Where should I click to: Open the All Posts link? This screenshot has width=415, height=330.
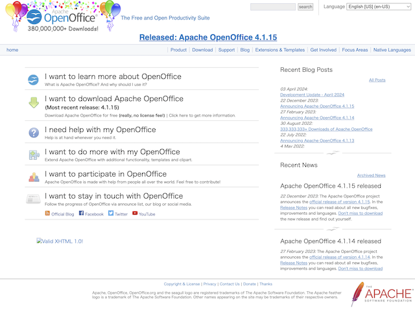[x=377, y=80]
